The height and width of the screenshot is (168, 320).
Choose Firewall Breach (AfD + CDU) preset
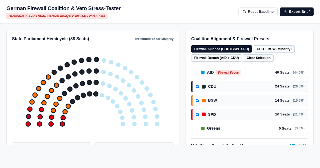coord(217,58)
